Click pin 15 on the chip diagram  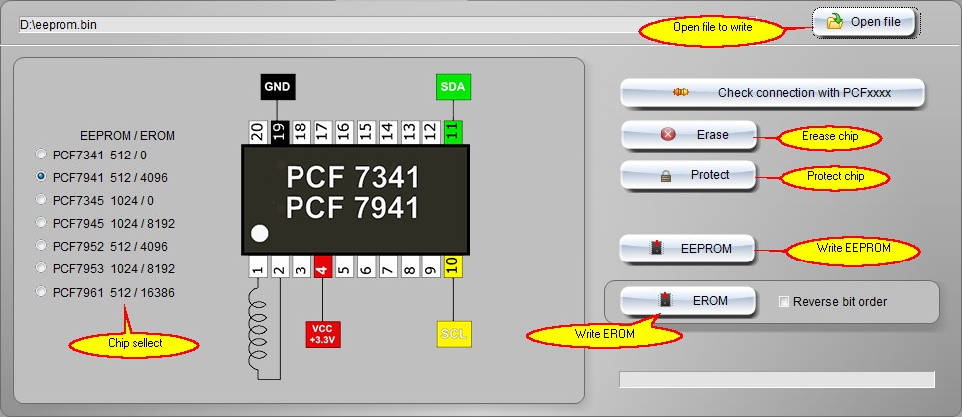point(366,133)
